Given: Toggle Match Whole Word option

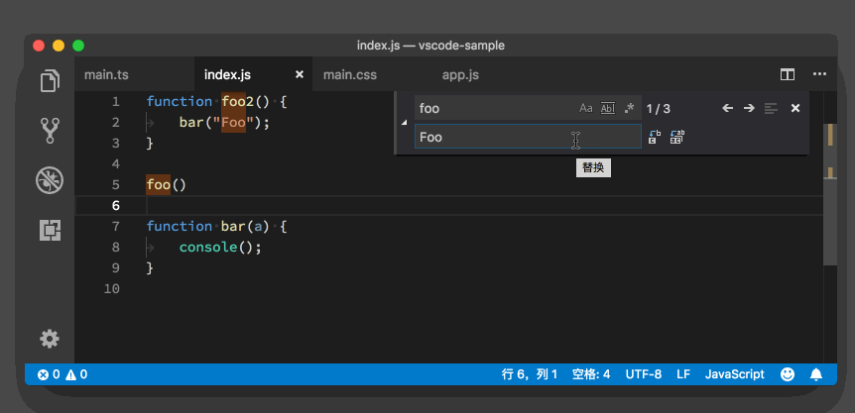Looking at the screenshot, I should coord(607,108).
